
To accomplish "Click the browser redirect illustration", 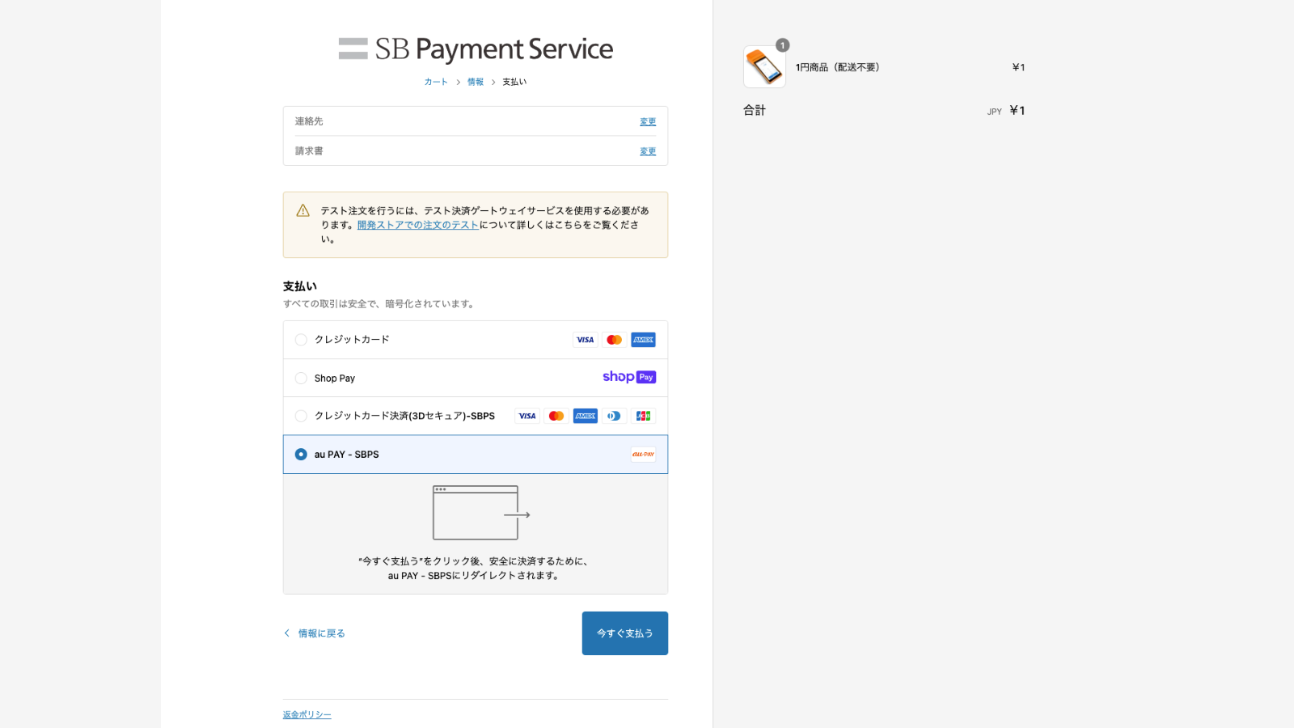I will pos(481,513).
